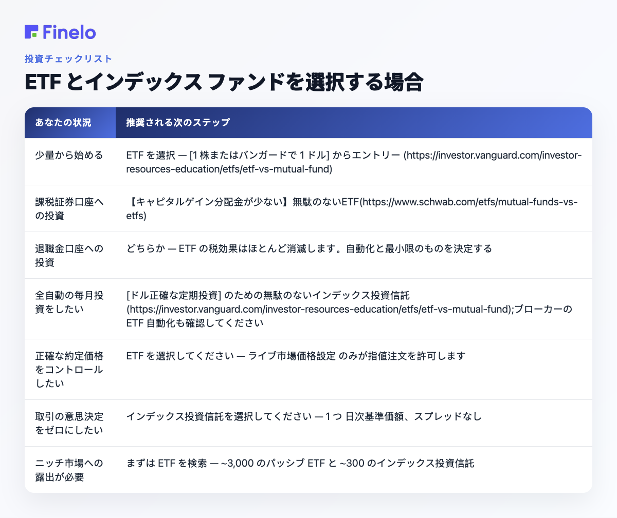Click the Finelo logo icon
The width and height of the screenshot is (617, 518).
[31, 32]
